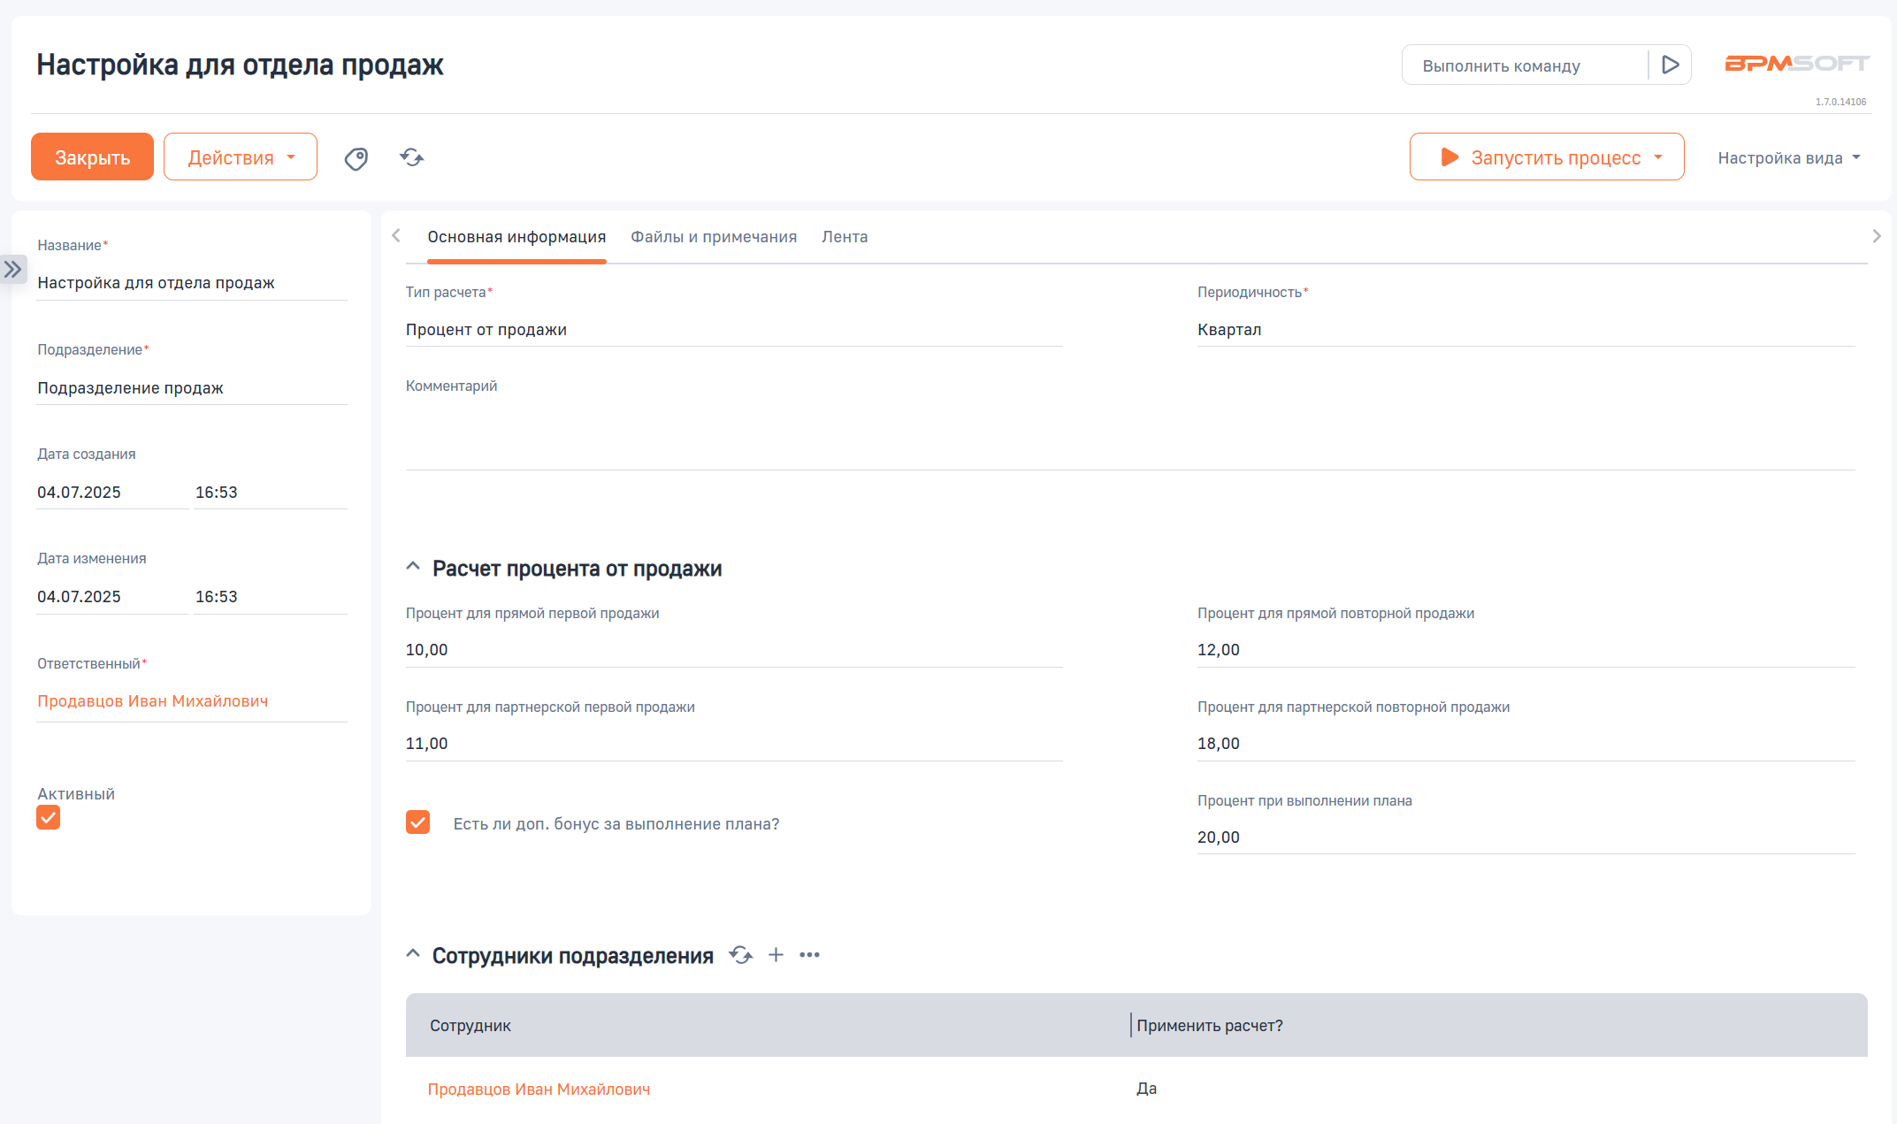
Task: Open the Запустить процесс dropdown
Action: point(1547,157)
